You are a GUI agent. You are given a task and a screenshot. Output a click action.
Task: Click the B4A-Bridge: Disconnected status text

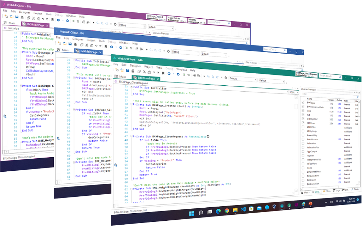tap(130, 211)
